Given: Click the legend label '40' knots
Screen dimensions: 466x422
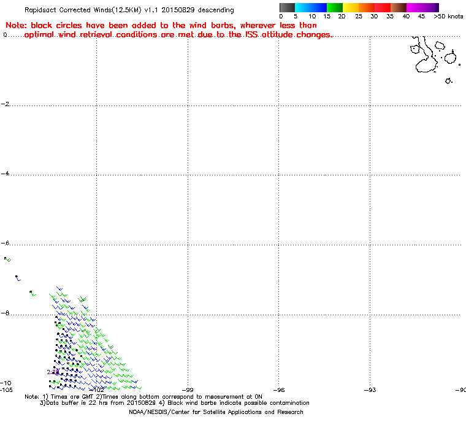Looking at the screenshot, I should 407,17.
